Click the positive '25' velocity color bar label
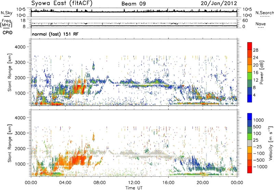Screen dimensions: 274x190 pyautogui.click(x=256, y=140)
